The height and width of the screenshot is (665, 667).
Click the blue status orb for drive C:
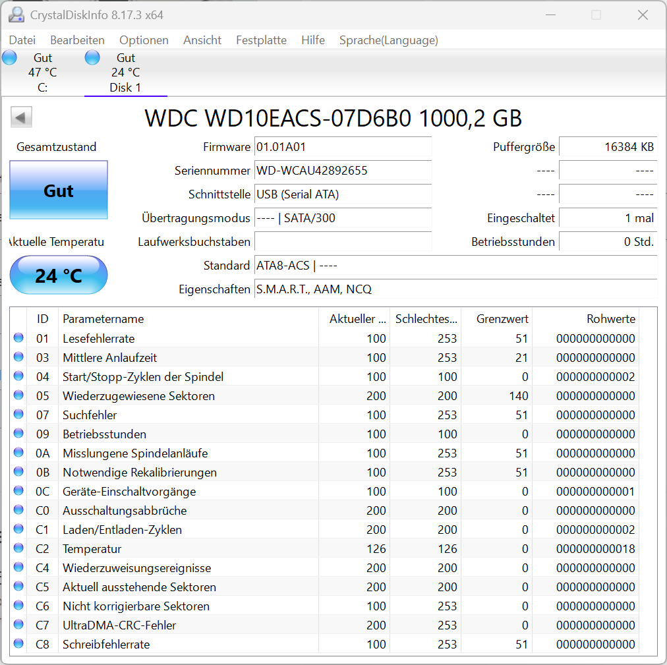point(9,57)
